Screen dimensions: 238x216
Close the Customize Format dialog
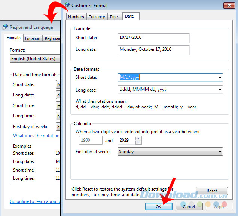(x=229, y=6)
